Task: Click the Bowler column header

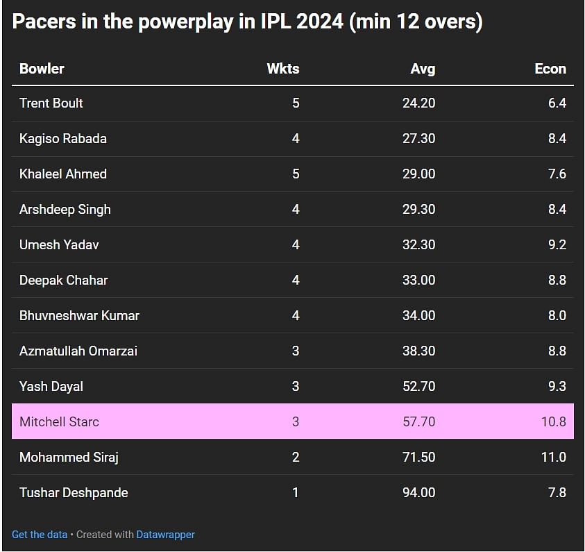Action: [x=42, y=69]
